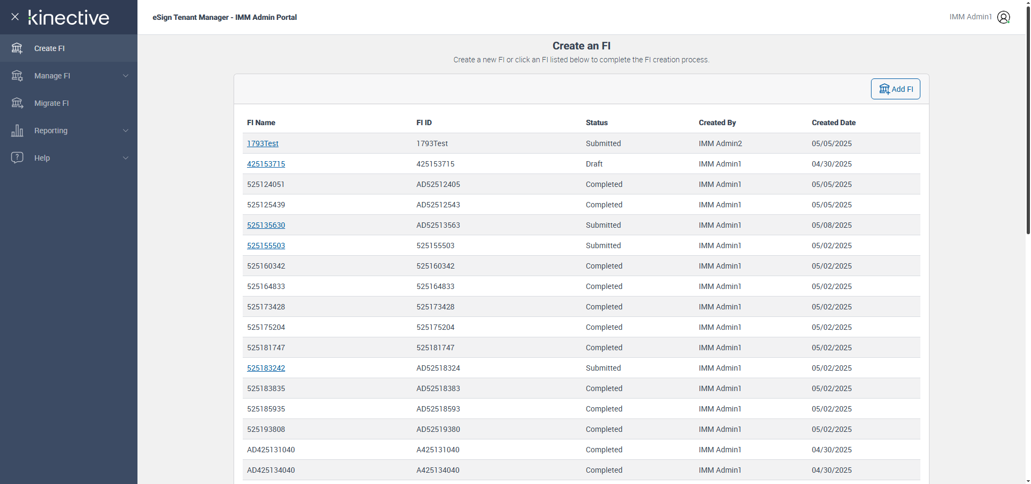Viewport: 1031px width, 484px height.
Task: Expand the Help submenu chevron
Action: (126, 158)
